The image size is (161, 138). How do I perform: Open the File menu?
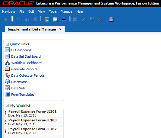pos(22,11)
